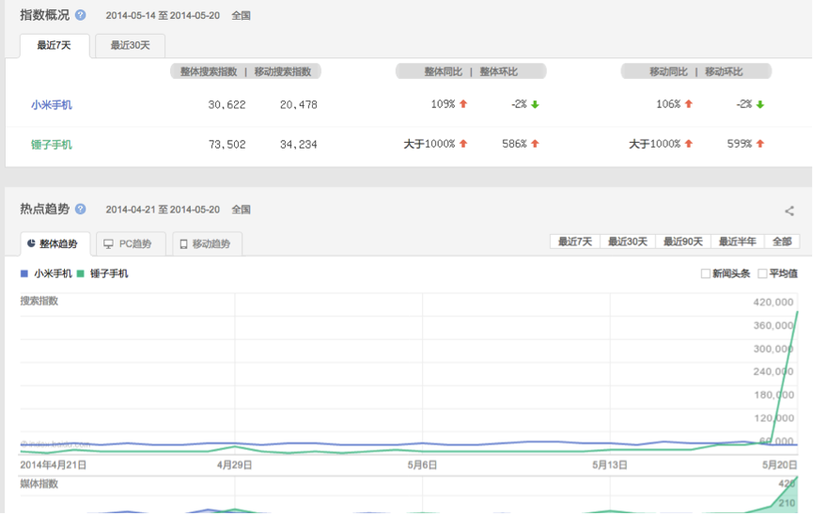
Task: Click 最近7天 range button in trend chart
Action: 575,241
